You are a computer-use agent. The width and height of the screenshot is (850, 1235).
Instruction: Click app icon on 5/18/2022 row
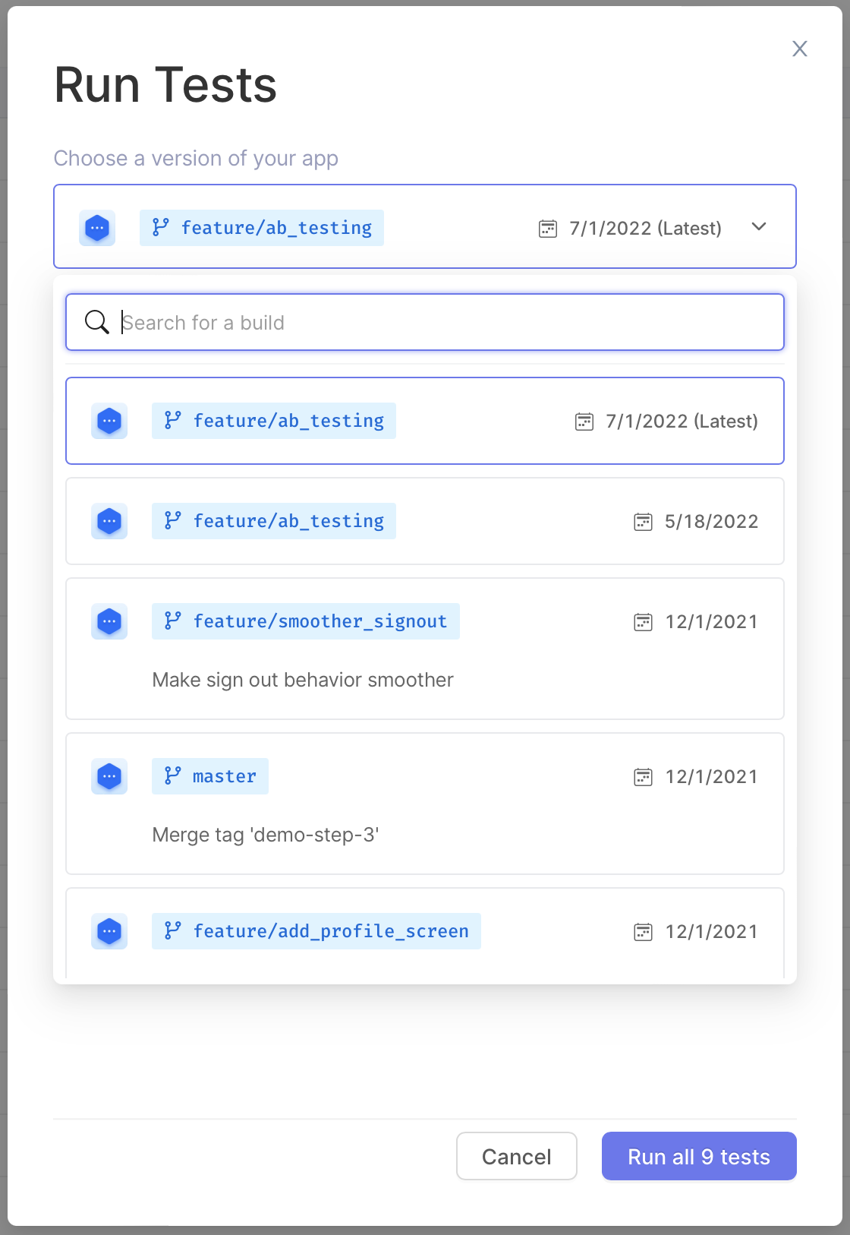pos(109,521)
